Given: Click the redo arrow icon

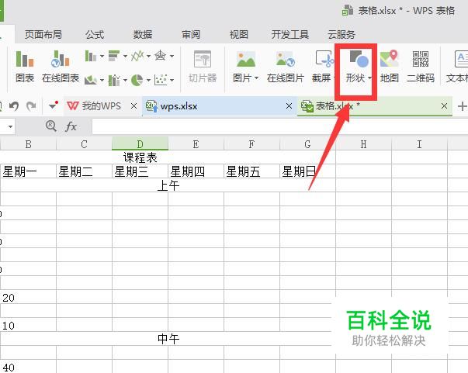Looking at the screenshot, I should coord(31,105).
